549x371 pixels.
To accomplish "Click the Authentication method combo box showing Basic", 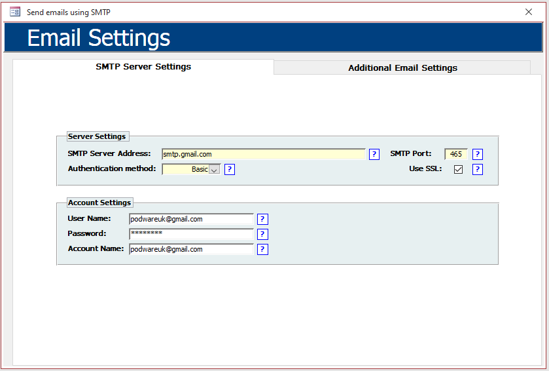I will [185, 170].
